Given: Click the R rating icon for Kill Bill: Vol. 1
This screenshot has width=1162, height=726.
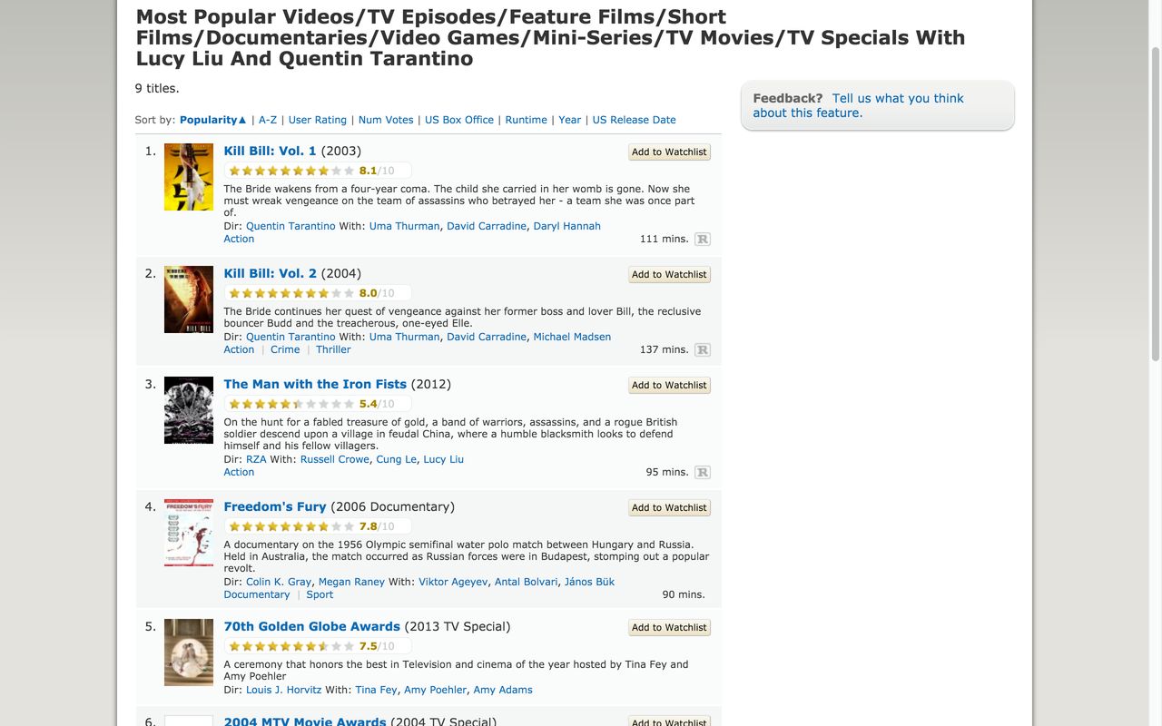Looking at the screenshot, I should 703,240.
